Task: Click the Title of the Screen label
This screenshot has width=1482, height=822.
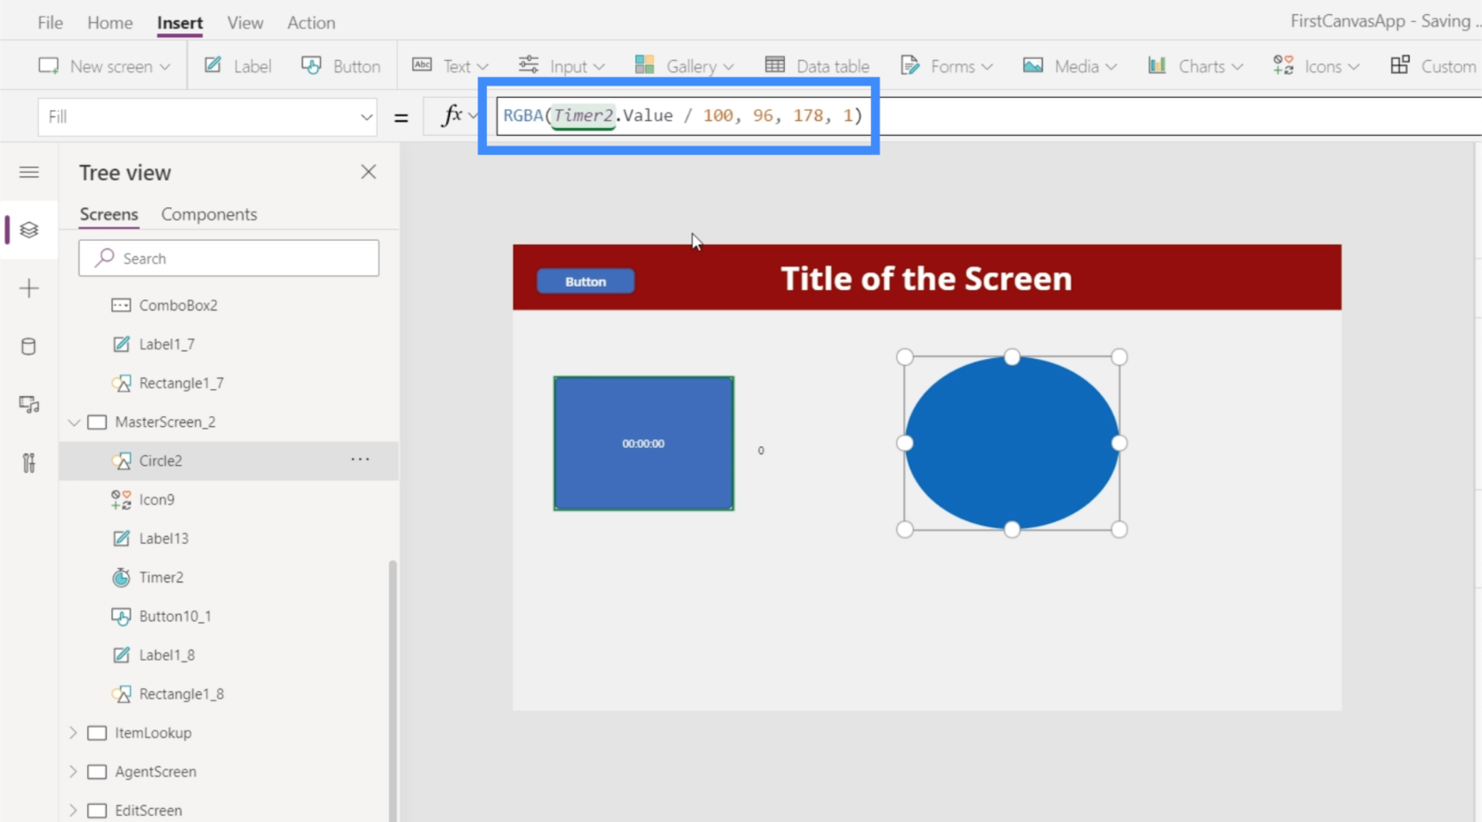Action: pyautogui.click(x=926, y=279)
